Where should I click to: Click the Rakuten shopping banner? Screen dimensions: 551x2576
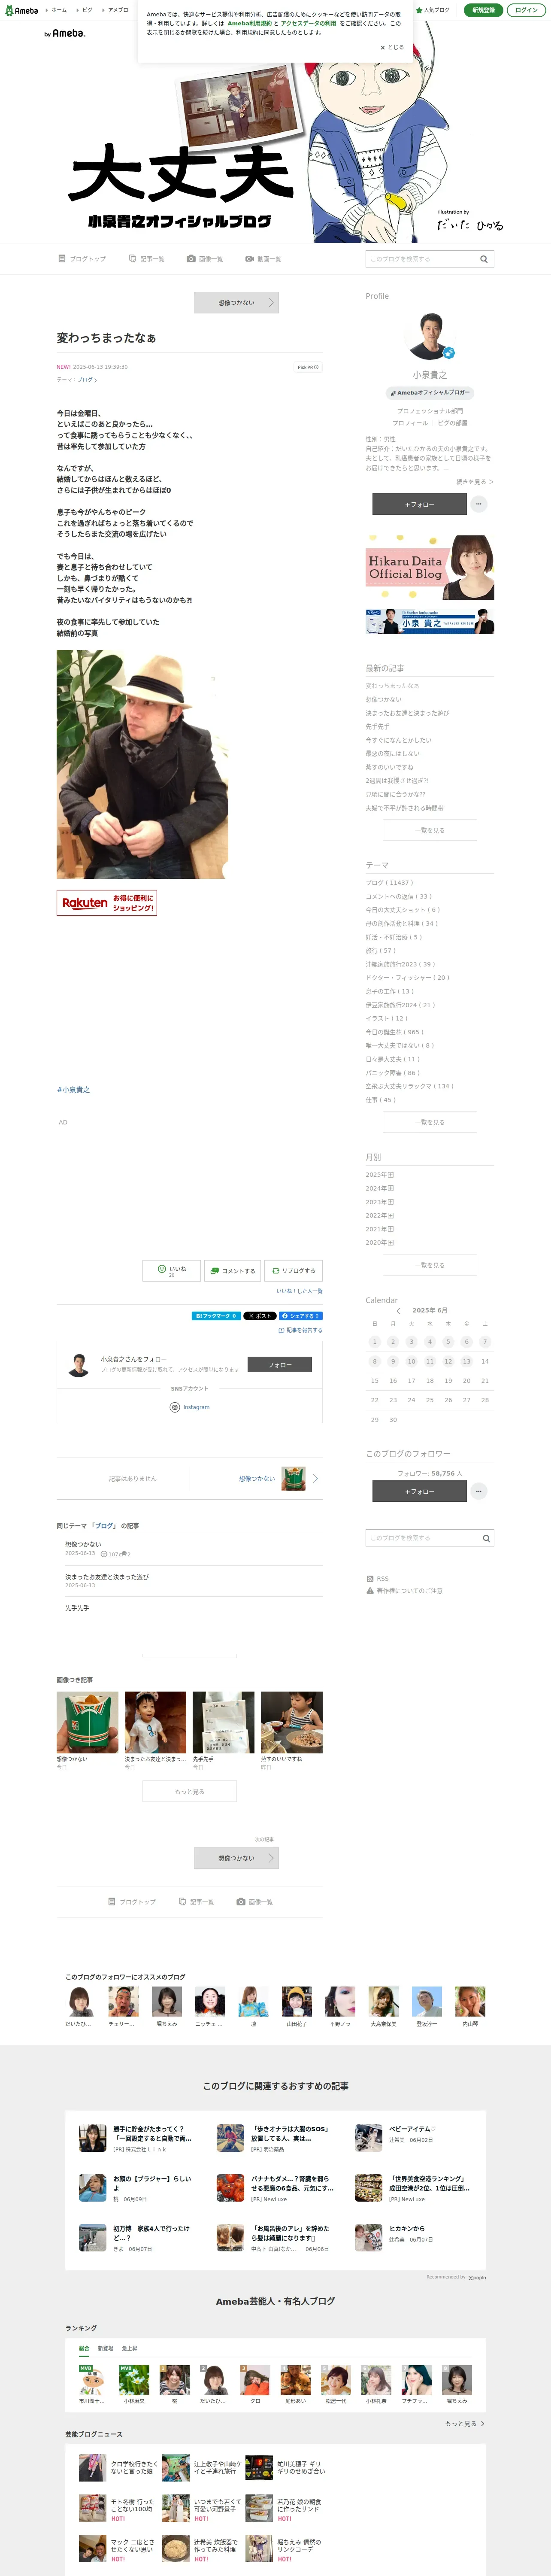[x=107, y=902]
